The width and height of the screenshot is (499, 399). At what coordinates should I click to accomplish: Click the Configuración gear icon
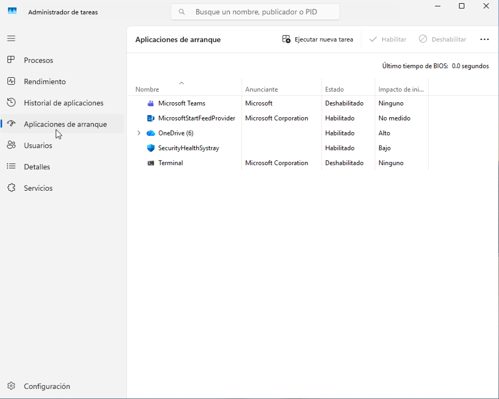(x=11, y=386)
